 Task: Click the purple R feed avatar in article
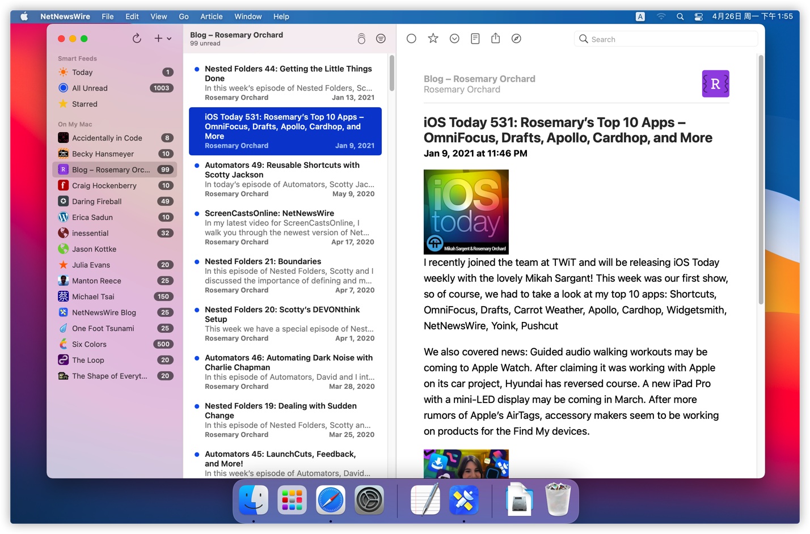tap(715, 84)
